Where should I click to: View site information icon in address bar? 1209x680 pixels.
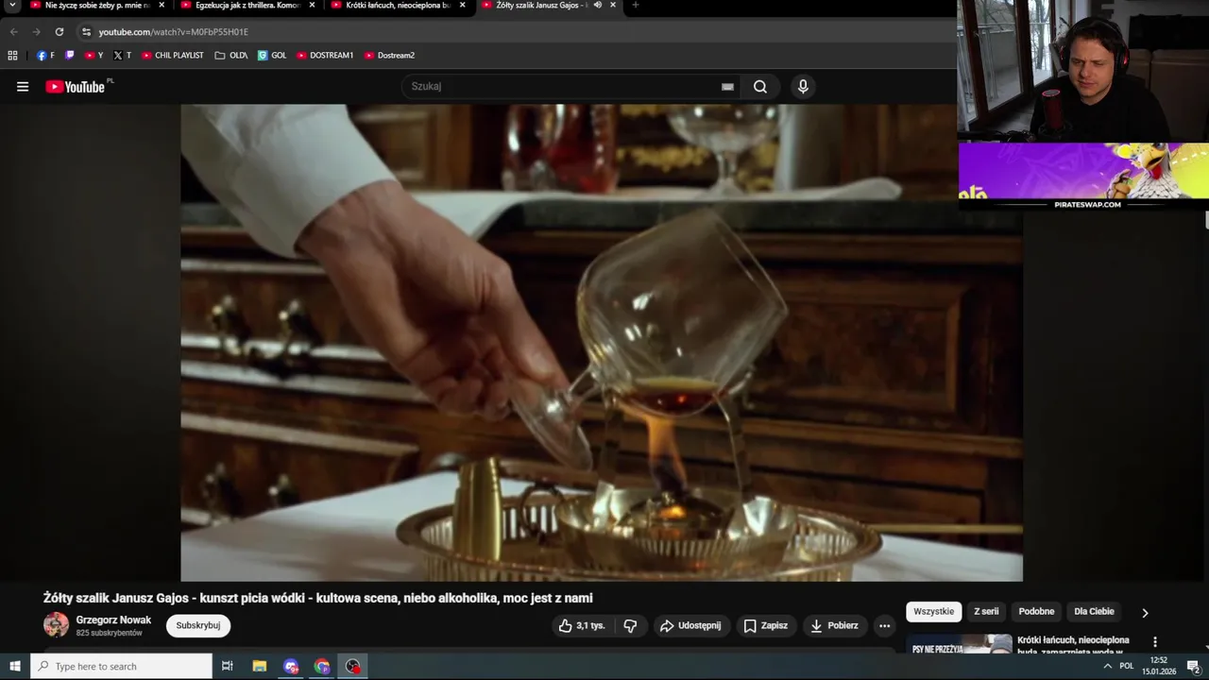[86, 31]
